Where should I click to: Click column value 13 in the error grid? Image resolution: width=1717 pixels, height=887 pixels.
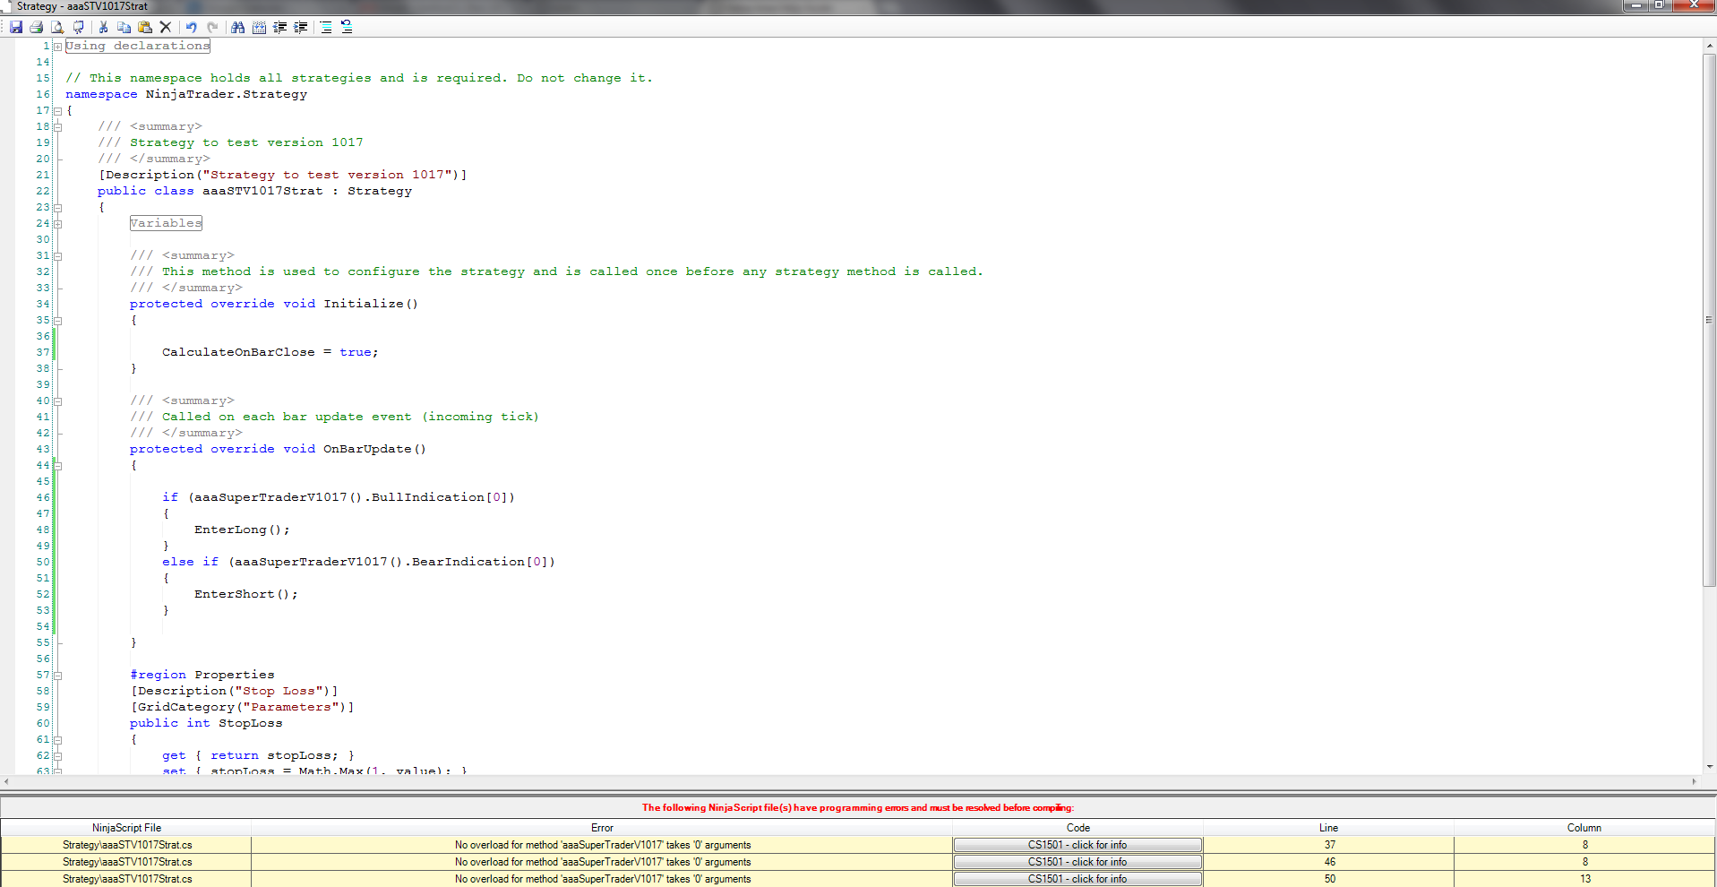click(1585, 879)
